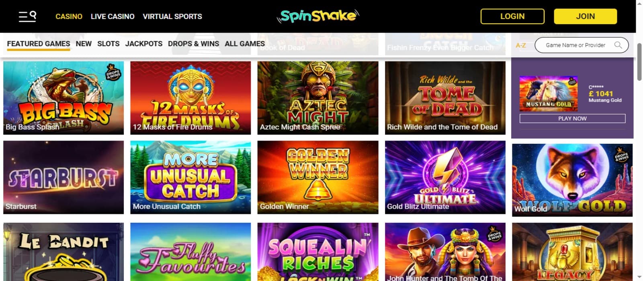Switch to the Live Casino section
The width and height of the screenshot is (643, 281).
113,16
